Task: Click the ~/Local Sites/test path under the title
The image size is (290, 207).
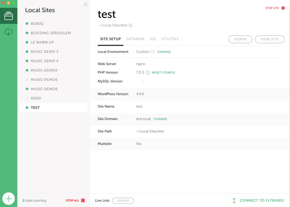Action: click(x=113, y=25)
